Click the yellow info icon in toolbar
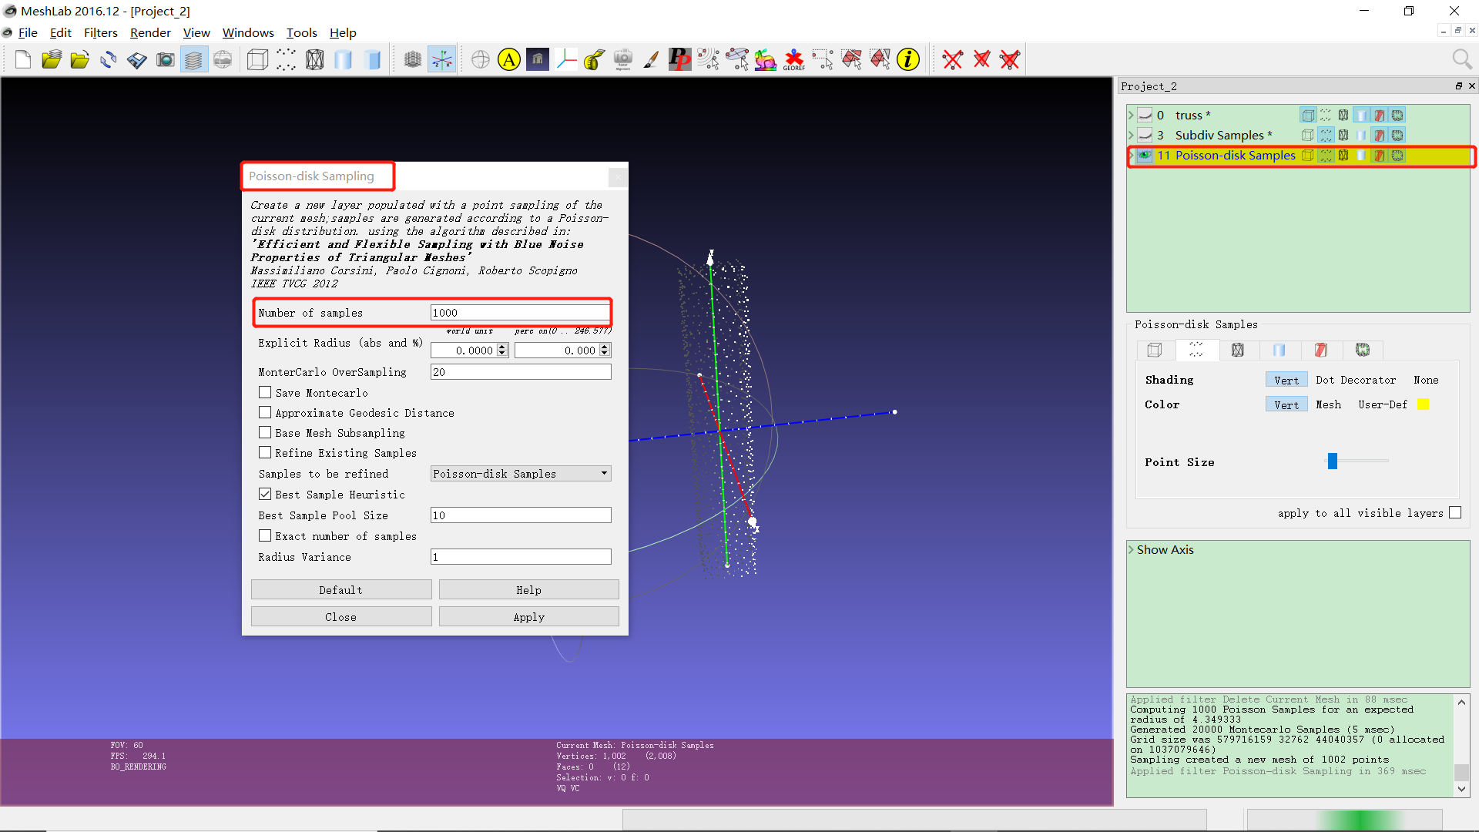Viewport: 1479px width, 832px height. tap(908, 59)
